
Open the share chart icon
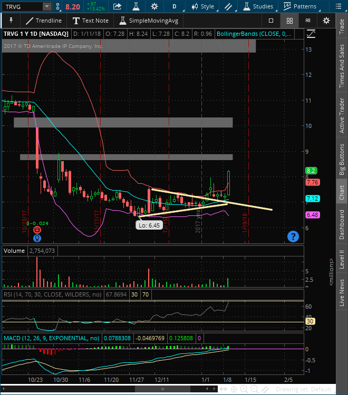[117, 6]
